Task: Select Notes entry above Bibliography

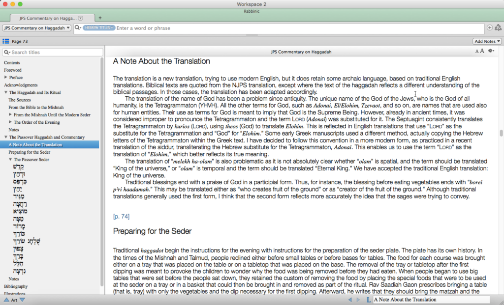Action: point(13,278)
